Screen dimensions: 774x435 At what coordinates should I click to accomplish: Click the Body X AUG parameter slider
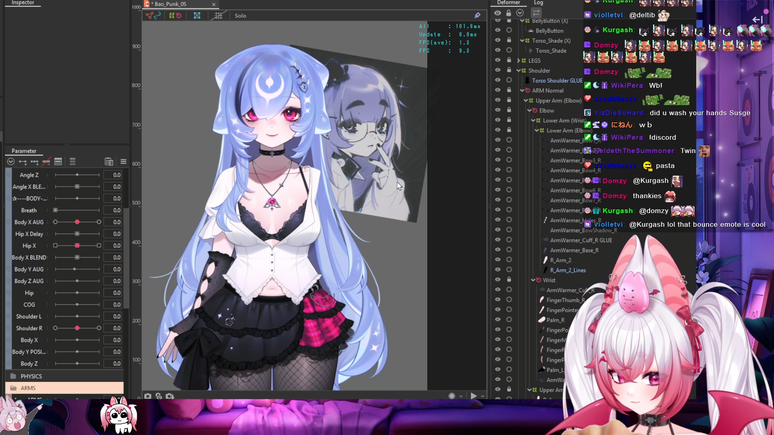[x=77, y=222]
